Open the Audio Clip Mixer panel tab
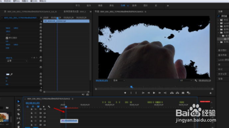Image resolution: width=229 pixels, height=128 pixels. tap(75, 12)
